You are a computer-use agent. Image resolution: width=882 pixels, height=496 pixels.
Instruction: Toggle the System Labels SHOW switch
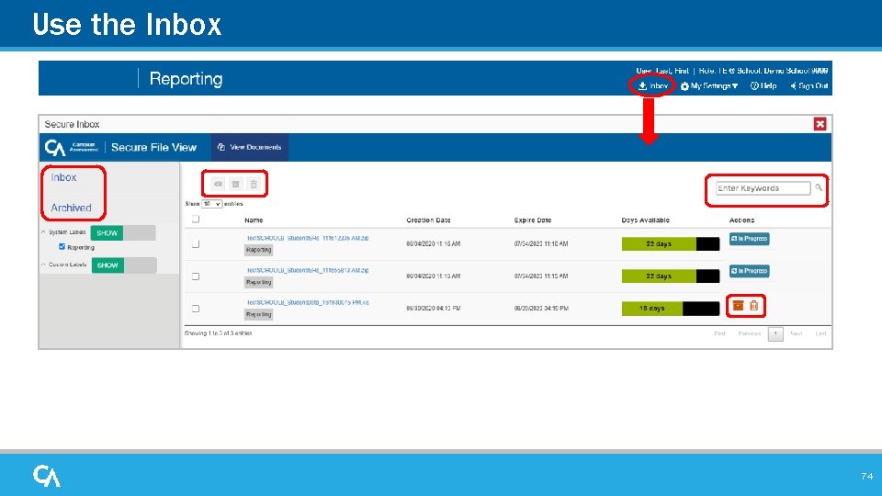tap(122, 232)
